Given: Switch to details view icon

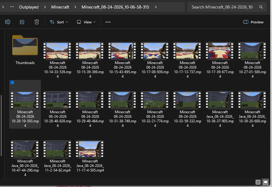Looking at the screenshot, I should pos(258,182).
